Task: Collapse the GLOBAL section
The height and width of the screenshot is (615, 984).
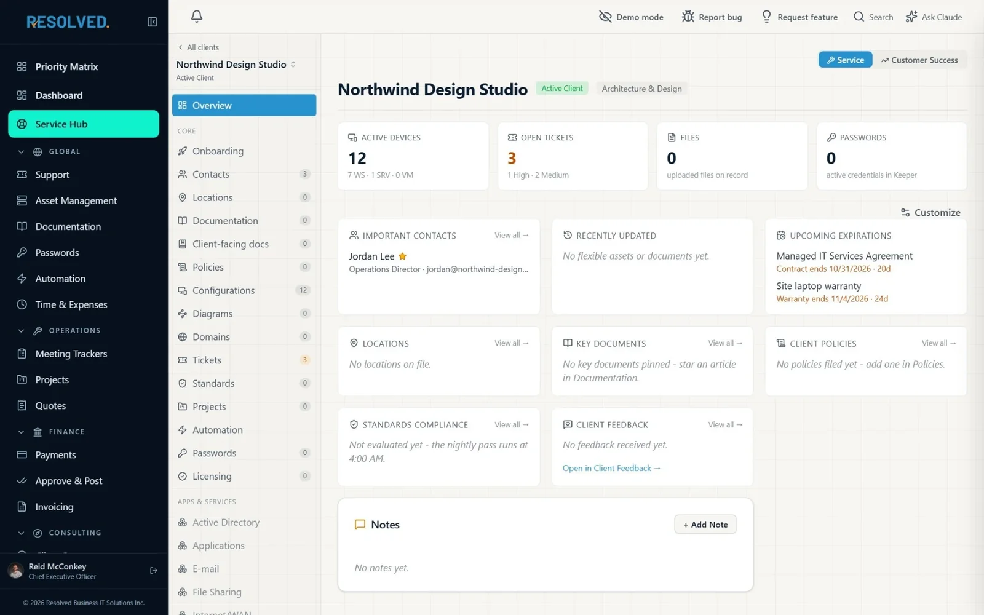Action: (22, 152)
